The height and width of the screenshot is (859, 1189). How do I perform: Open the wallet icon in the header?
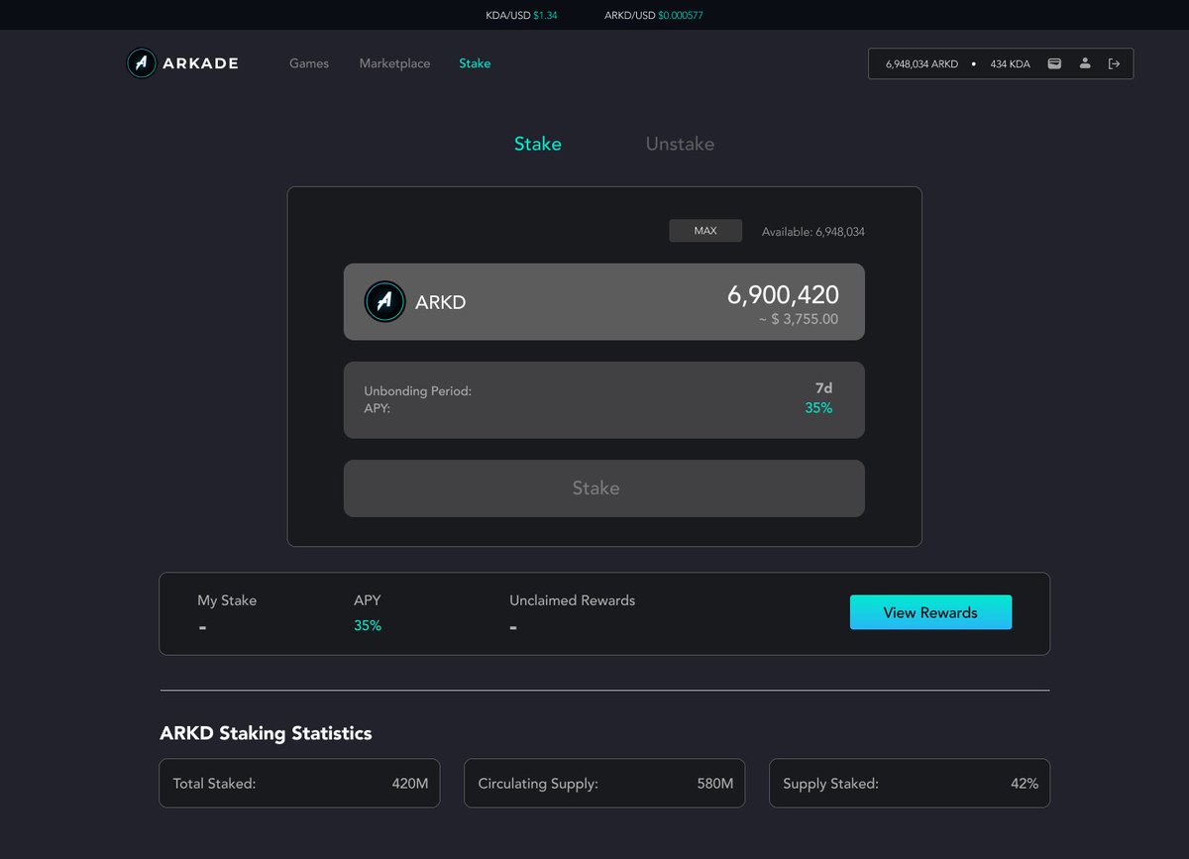[x=1053, y=62]
